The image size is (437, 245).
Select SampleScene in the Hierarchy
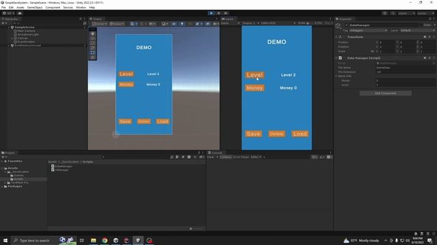(x=25, y=27)
